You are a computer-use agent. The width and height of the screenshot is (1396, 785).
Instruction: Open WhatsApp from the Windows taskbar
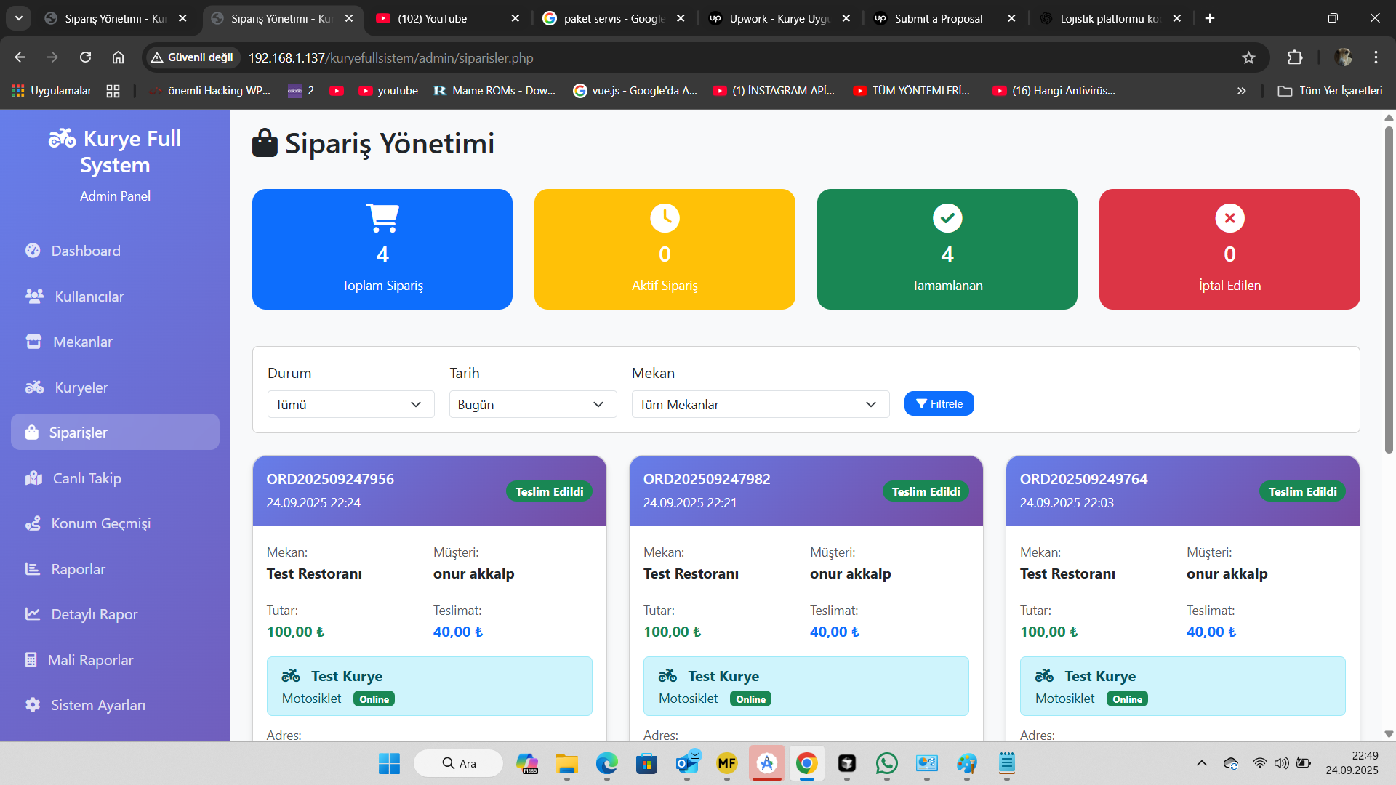886,763
